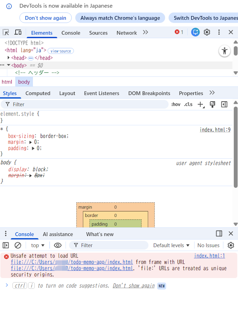The width and height of the screenshot is (238, 310).
Task: Open console settings gear icon
Action: [x=231, y=245]
